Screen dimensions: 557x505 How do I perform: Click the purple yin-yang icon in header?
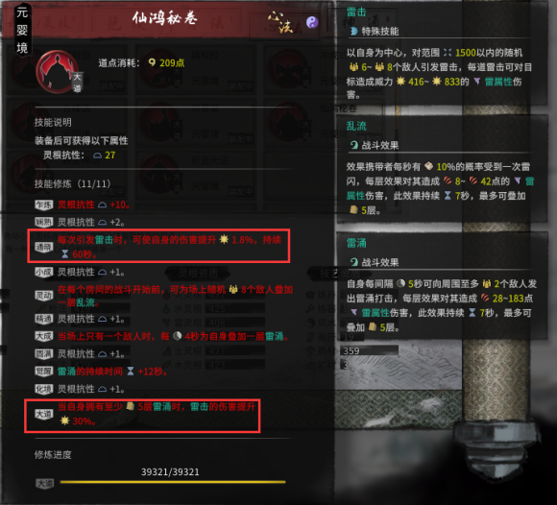312,22
